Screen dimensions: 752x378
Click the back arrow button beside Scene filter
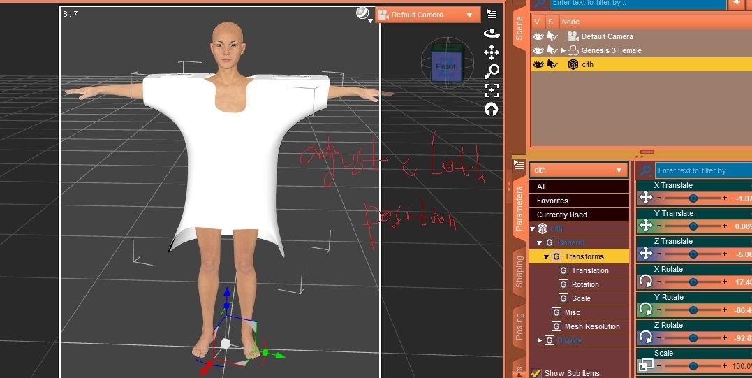point(736,3)
